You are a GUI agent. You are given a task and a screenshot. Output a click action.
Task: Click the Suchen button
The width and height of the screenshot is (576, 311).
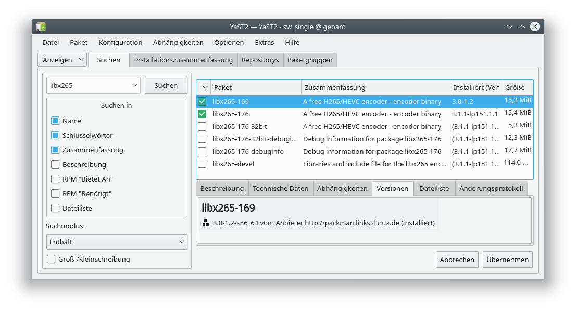point(166,85)
